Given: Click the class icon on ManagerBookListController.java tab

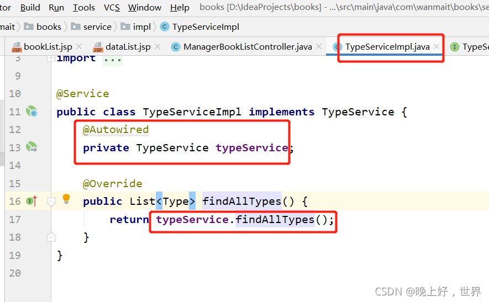Looking at the screenshot, I should tap(176, 47).
